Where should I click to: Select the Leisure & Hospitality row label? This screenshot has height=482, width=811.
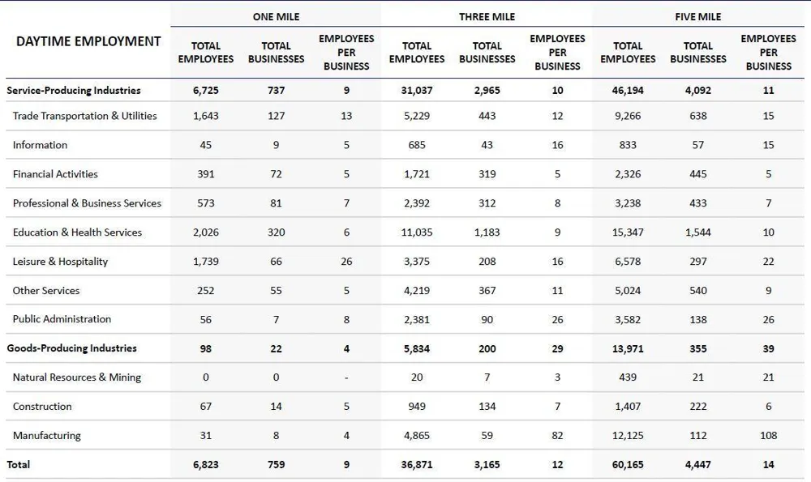coord(61,262)
